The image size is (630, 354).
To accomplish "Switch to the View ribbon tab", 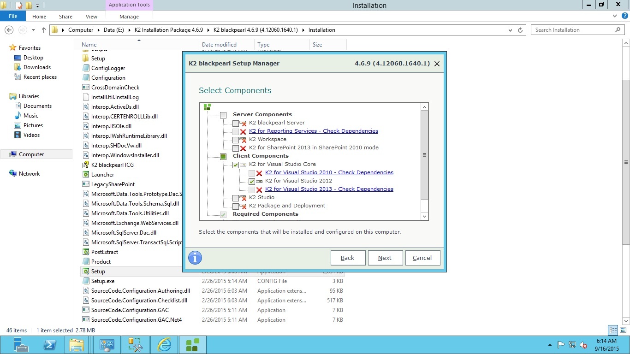I will [91, 17].
